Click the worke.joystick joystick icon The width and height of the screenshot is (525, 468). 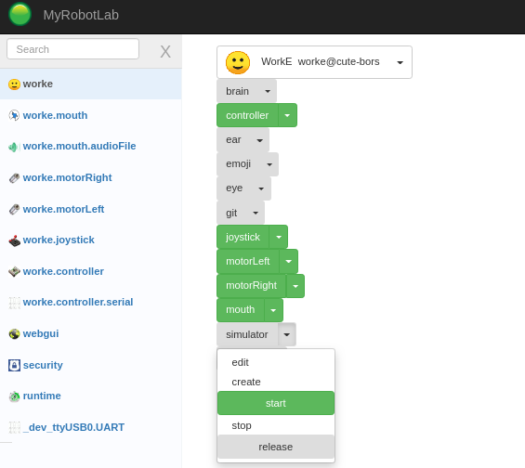[x=14, y=240]
